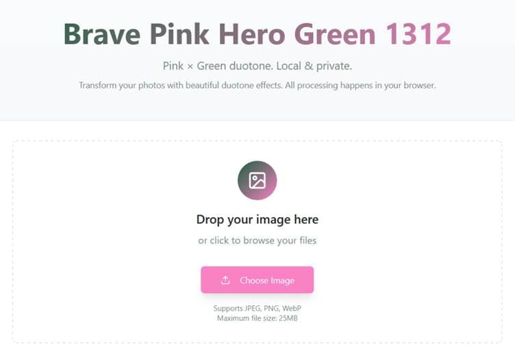Click "or click to browse your files" text
Viewport: 515px width, 360px height.
(x=257, y=240)
